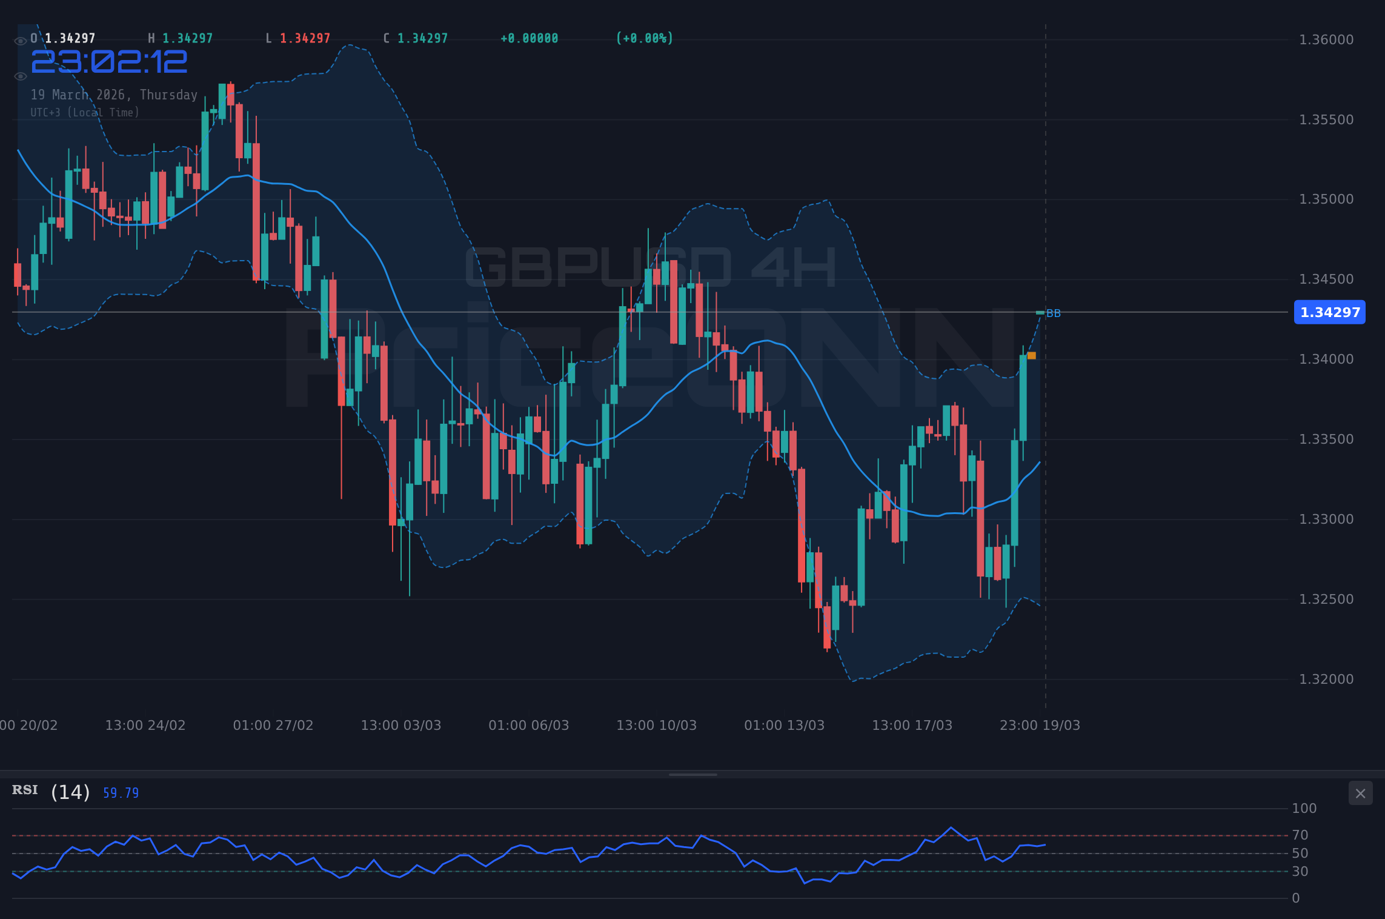
Task: Toggle visibility of the Bollinger Bands indicator
Action: (x=20, y=76)
